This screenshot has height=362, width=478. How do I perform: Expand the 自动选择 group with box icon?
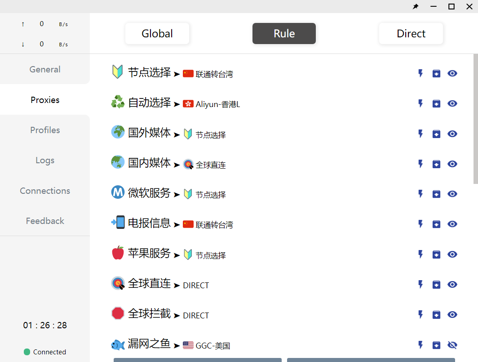[436, 103]
